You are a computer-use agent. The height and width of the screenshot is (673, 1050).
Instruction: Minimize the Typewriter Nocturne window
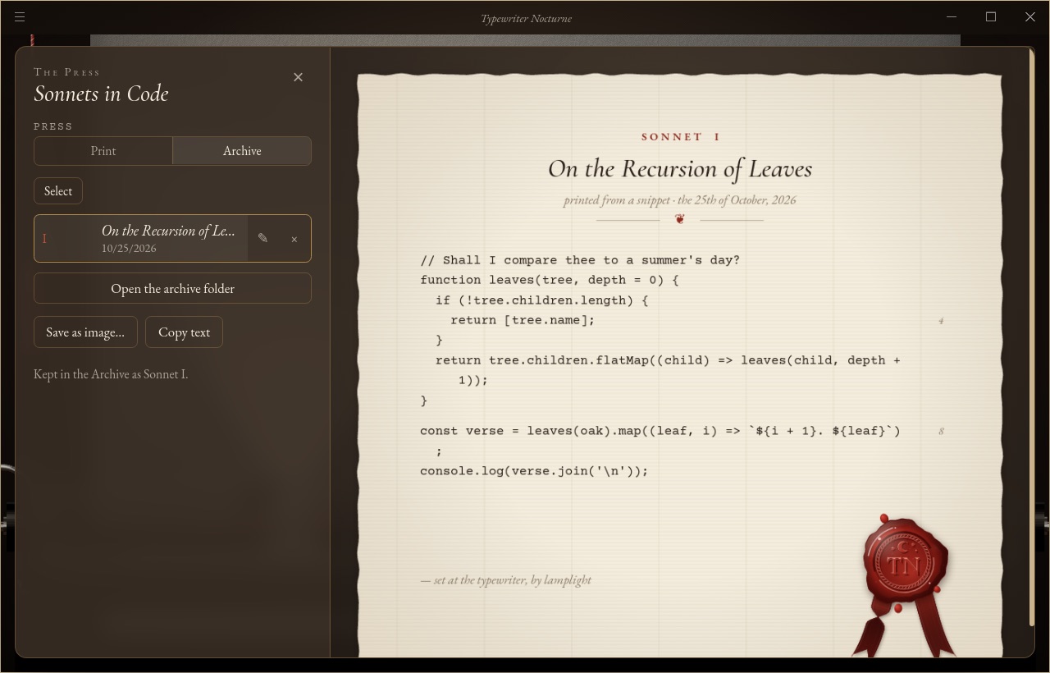tap(952, 17)
